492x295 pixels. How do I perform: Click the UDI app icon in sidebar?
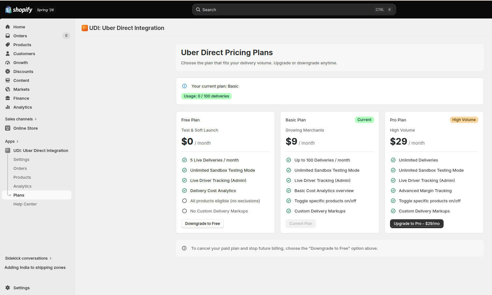coord(8,150)
